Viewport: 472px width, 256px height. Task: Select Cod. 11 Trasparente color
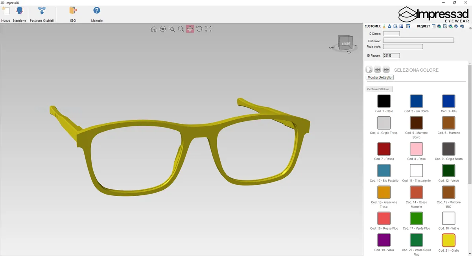[416, 171]
